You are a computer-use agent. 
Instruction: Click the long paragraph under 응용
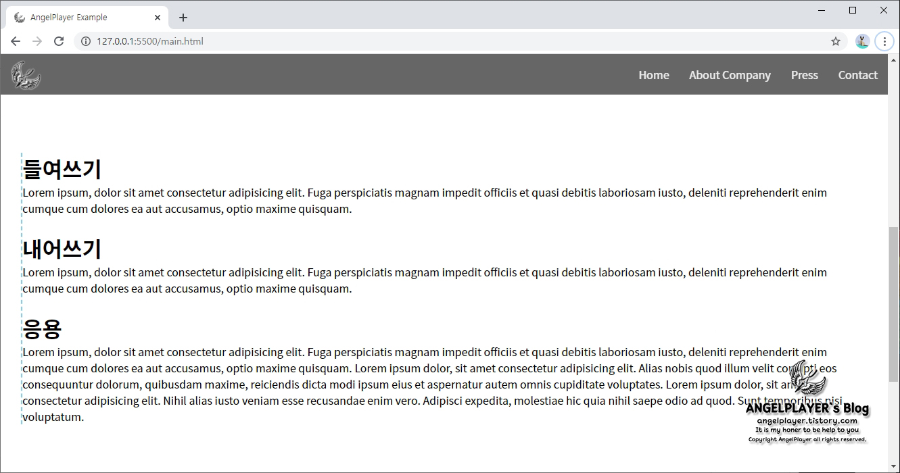click(x=433, y=384)
